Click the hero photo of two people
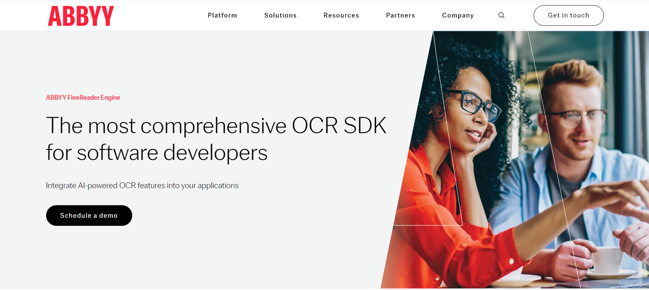649x290 pixels. [515, 160]
